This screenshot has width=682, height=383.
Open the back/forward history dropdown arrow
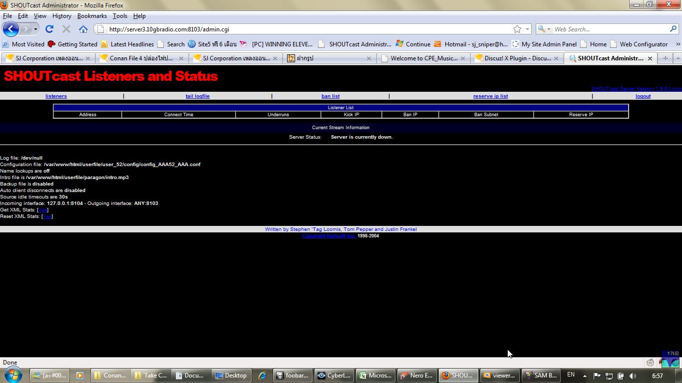coord(35,29)
